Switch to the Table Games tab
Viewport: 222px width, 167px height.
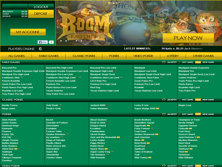pos(49,56)
